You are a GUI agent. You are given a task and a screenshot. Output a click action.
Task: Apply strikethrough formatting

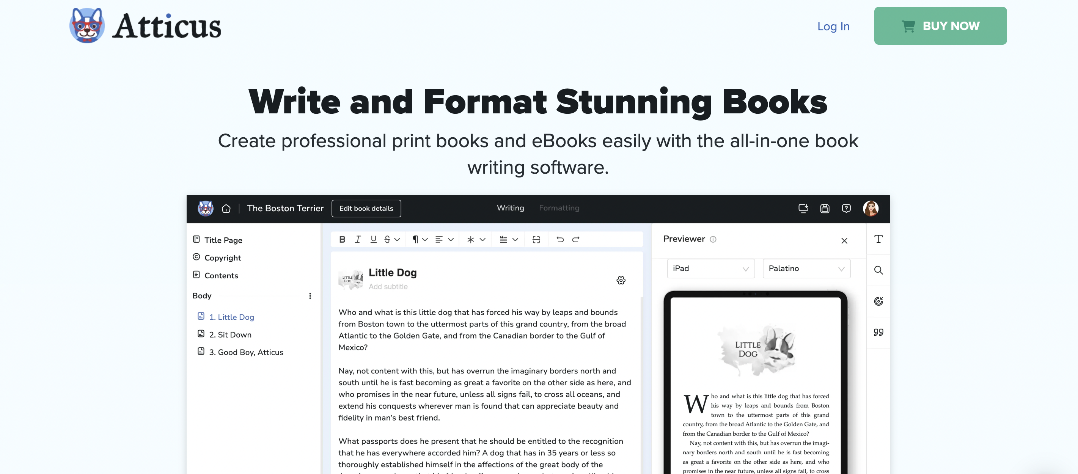click(388, 239)
